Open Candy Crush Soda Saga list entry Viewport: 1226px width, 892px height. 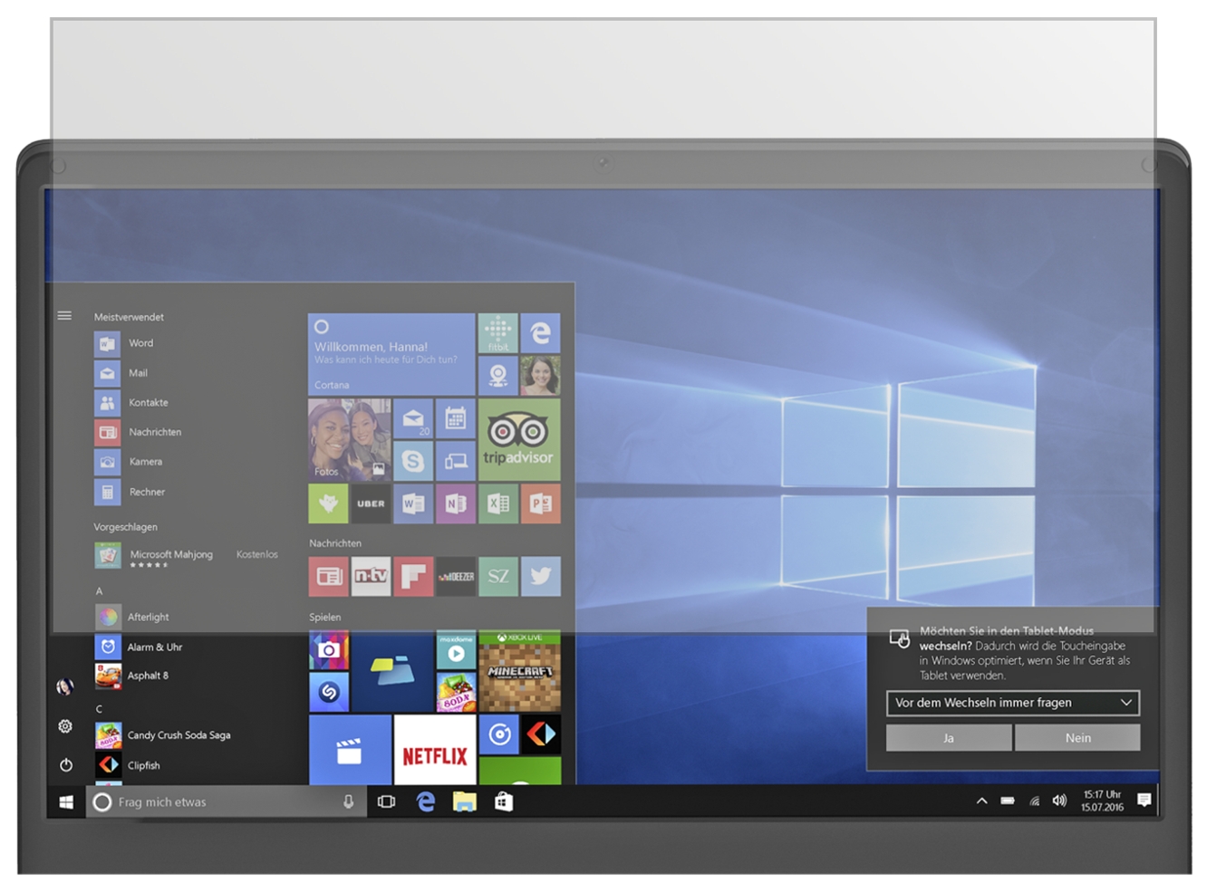163,735
